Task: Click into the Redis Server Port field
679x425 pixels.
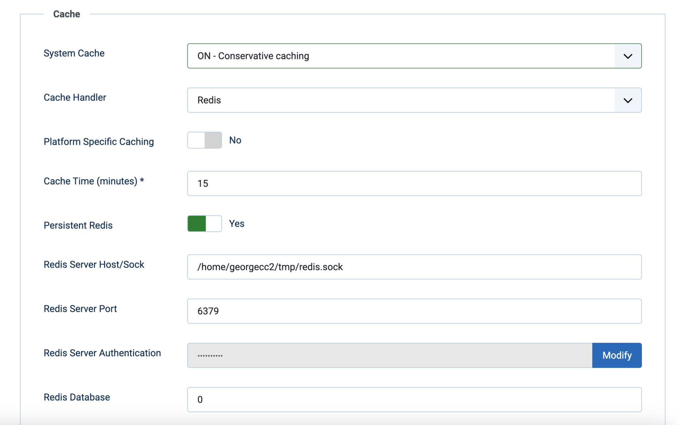Action: pyautogui.click(x=414, y=311)
